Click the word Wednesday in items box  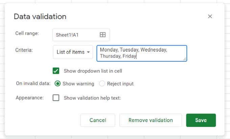click(154, 50)
